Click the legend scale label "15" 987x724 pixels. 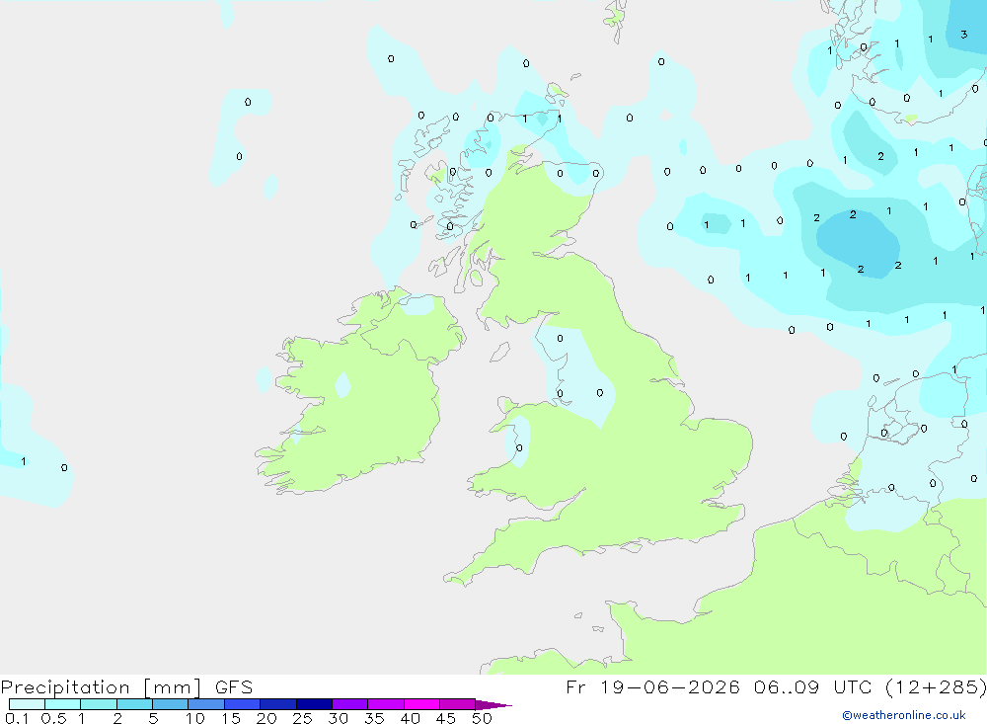[231, 718]
